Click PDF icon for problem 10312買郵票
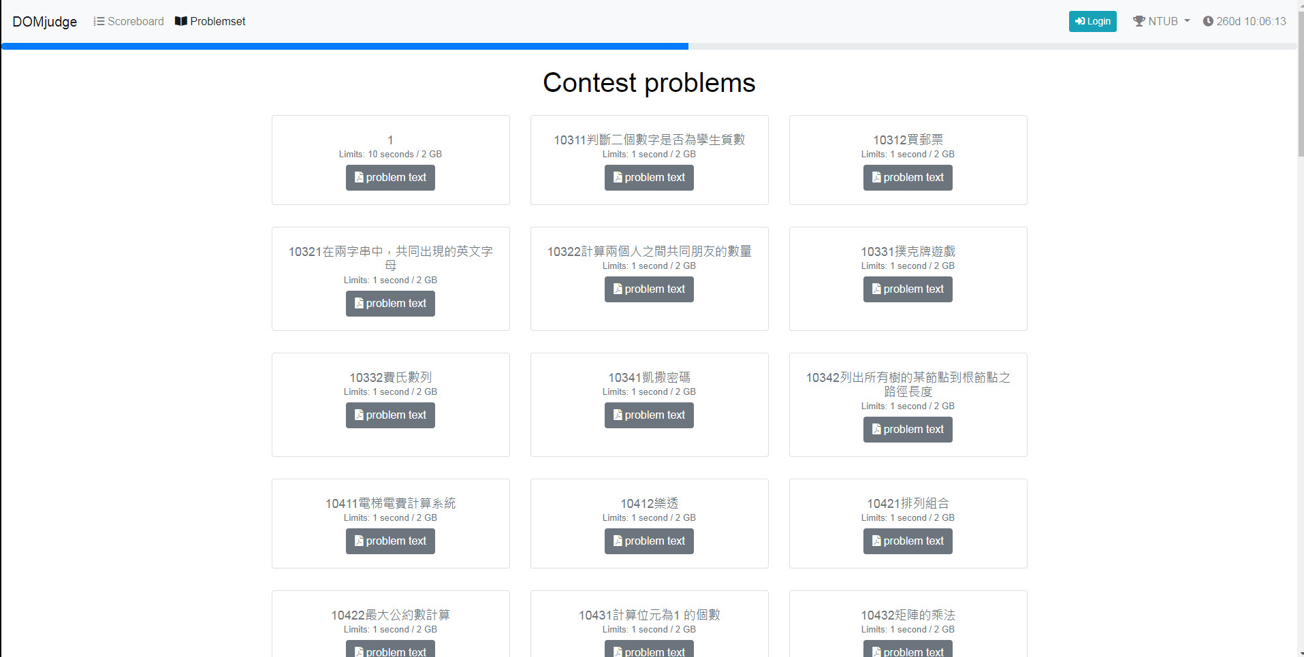The height and width of the screenshot is (657, 1304). click(876, 177)
